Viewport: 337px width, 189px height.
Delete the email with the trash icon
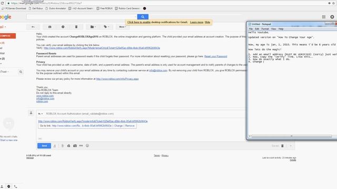(76, 27)
